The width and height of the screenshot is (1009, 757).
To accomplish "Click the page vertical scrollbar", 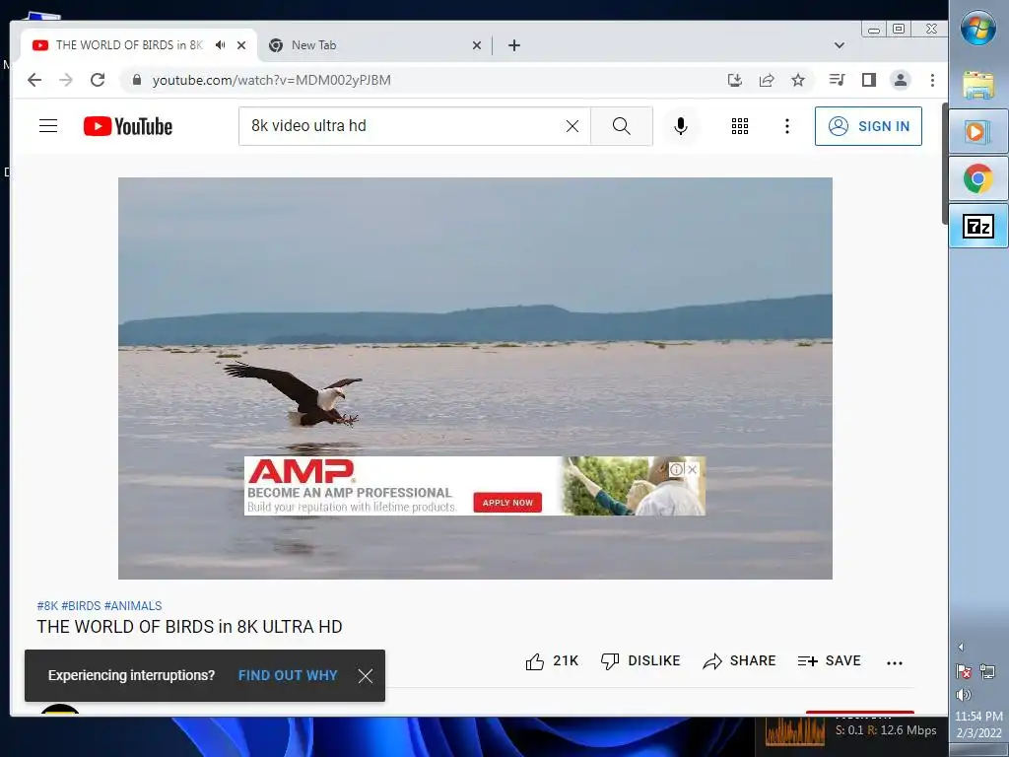I will click(x=945, y=165).
